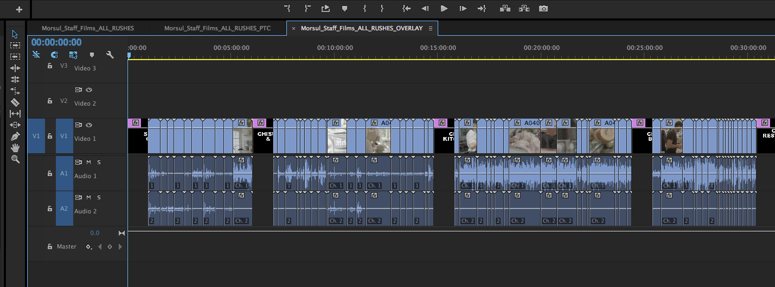The width and height of the screenshot is (775, 287).
Task: Lock the Video 3 track
Action: (50, 66)
